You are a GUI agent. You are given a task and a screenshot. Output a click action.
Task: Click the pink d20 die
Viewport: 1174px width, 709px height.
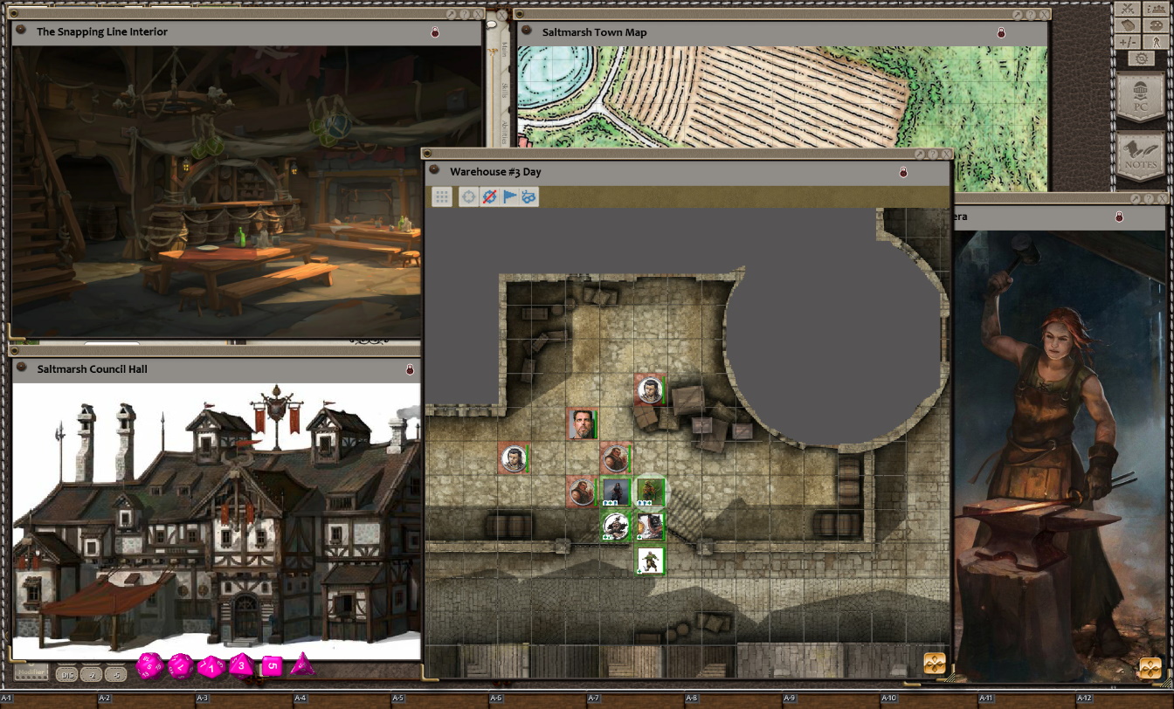[x=148, y=666]
